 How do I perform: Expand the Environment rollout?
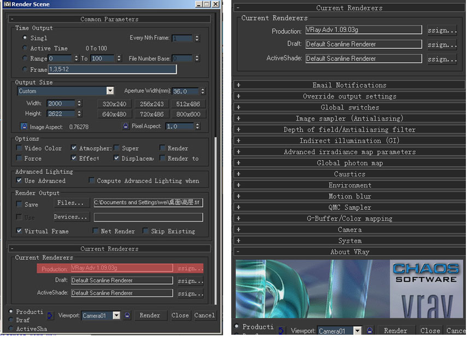(x=349, y=185)
